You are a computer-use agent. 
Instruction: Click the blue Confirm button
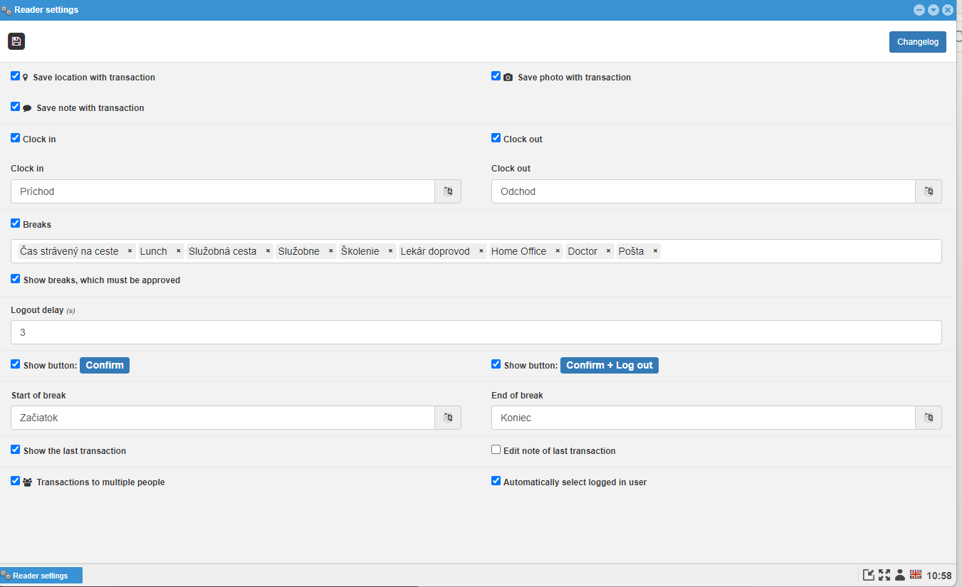pos(104,364)
